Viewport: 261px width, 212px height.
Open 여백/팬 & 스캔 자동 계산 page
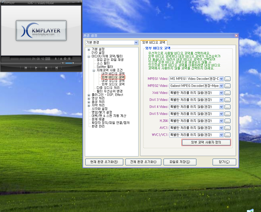click(109, 116)
